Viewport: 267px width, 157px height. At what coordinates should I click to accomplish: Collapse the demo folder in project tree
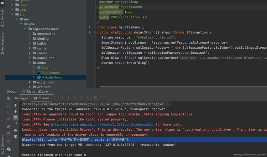point(30,63)
